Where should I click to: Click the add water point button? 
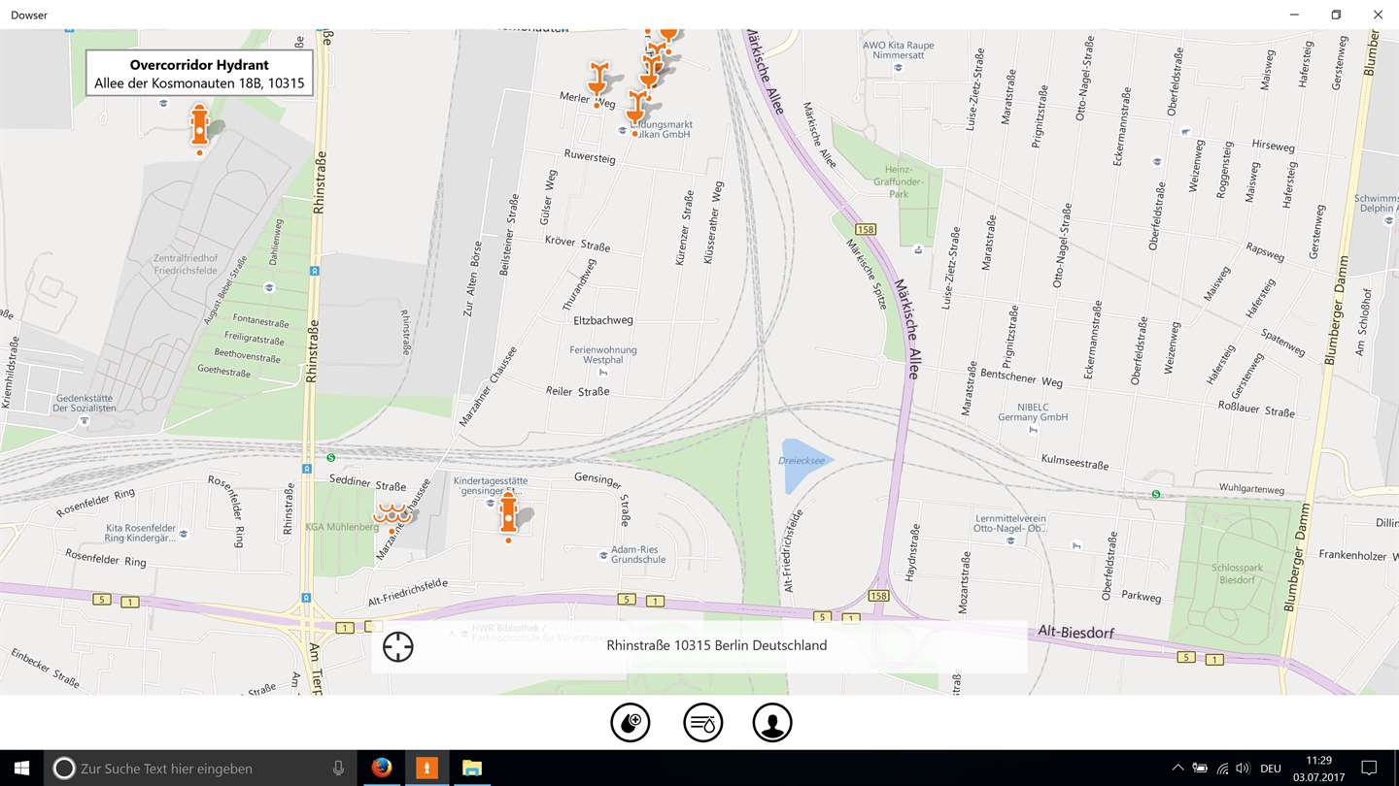[x=631, y=722]
